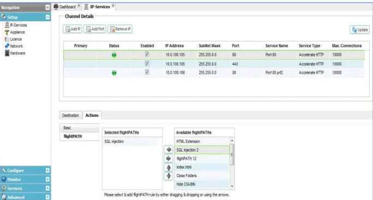
Task: Switch to the Destination tab
Action: (x=70, y=115)
